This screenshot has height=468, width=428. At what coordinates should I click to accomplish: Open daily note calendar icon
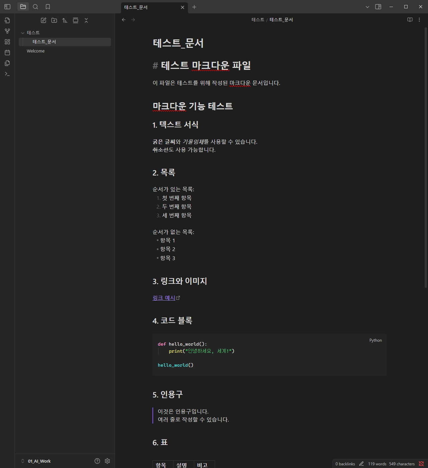point(7,52)
